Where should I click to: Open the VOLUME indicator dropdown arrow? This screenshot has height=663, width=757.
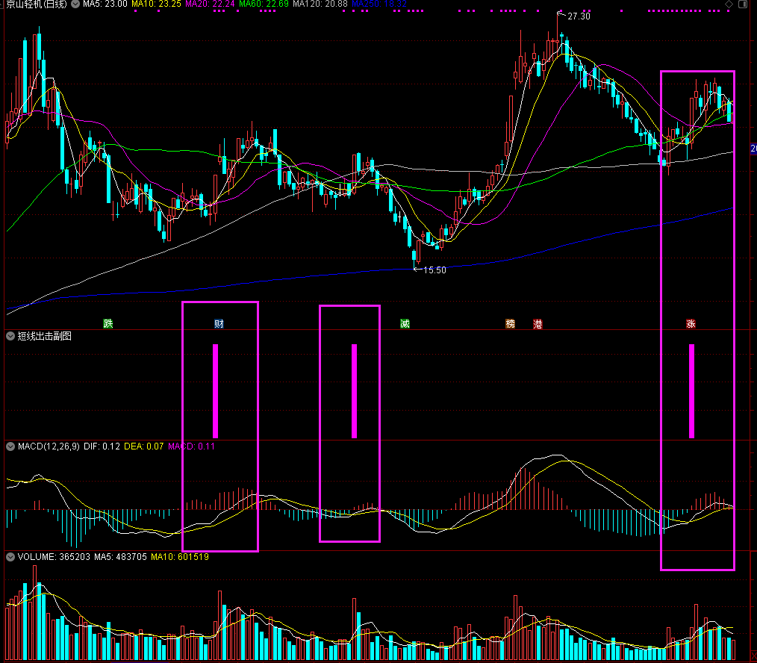pos(10,557)
